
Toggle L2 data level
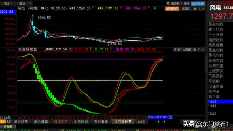9,122
